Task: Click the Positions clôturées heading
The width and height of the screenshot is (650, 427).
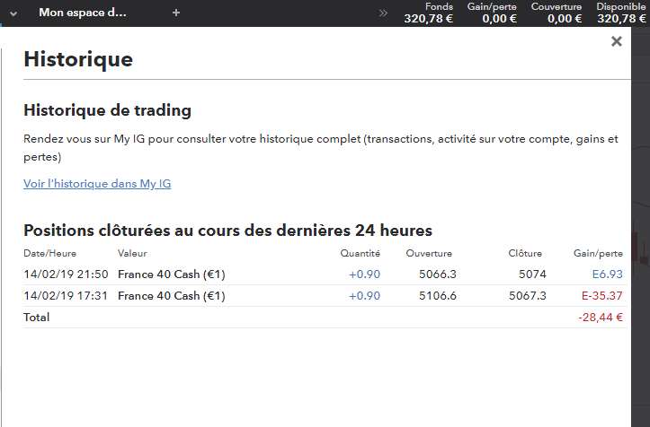Action: 228,231
